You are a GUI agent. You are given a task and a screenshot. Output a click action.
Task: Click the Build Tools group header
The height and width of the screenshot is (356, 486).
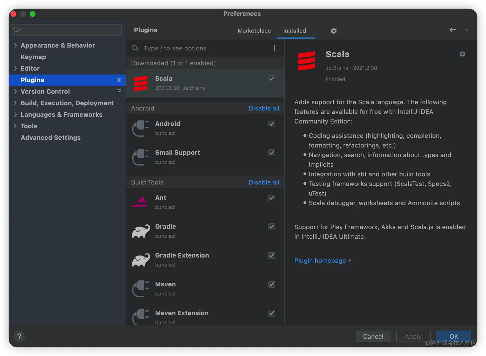(x=147, y=182)
